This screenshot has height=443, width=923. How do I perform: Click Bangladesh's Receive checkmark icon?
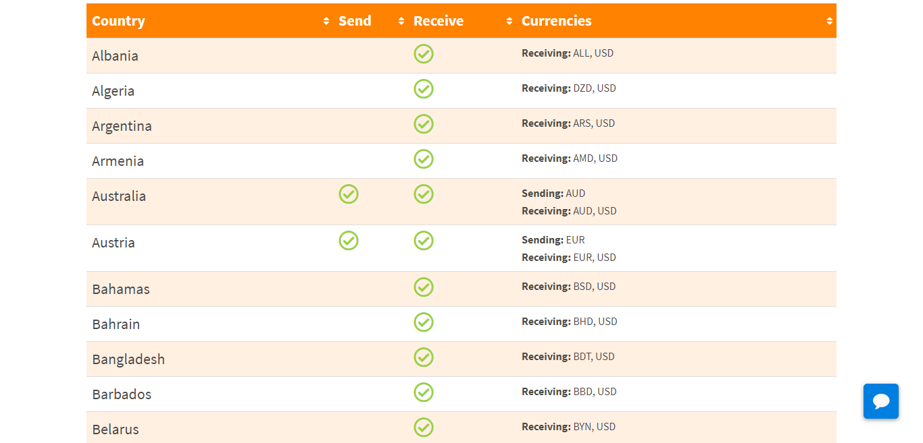(x=424, y=357)
